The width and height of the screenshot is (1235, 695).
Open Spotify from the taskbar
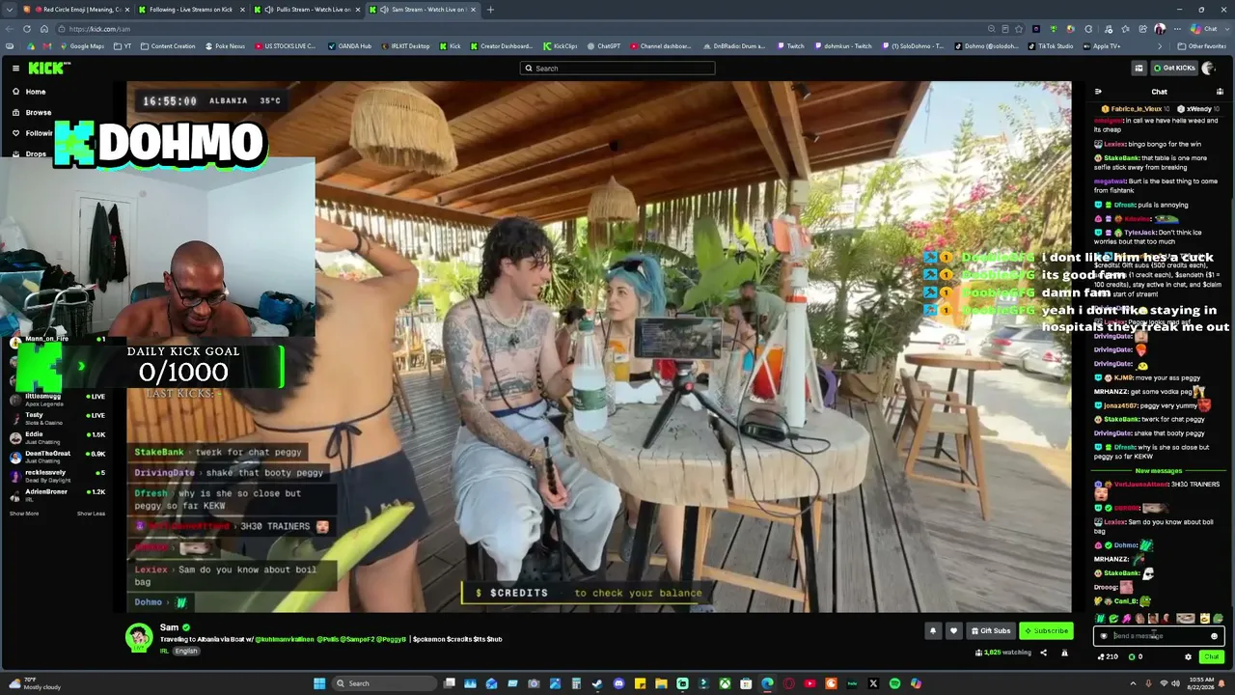894,683
